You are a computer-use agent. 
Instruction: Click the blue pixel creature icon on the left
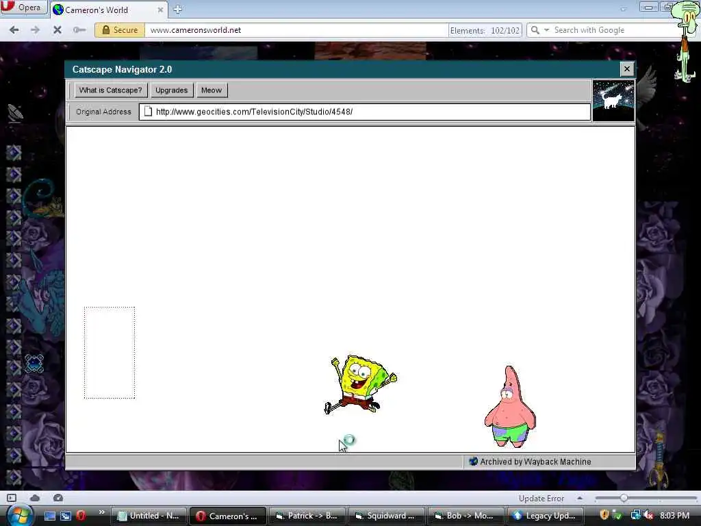click(x=34, y=364)
